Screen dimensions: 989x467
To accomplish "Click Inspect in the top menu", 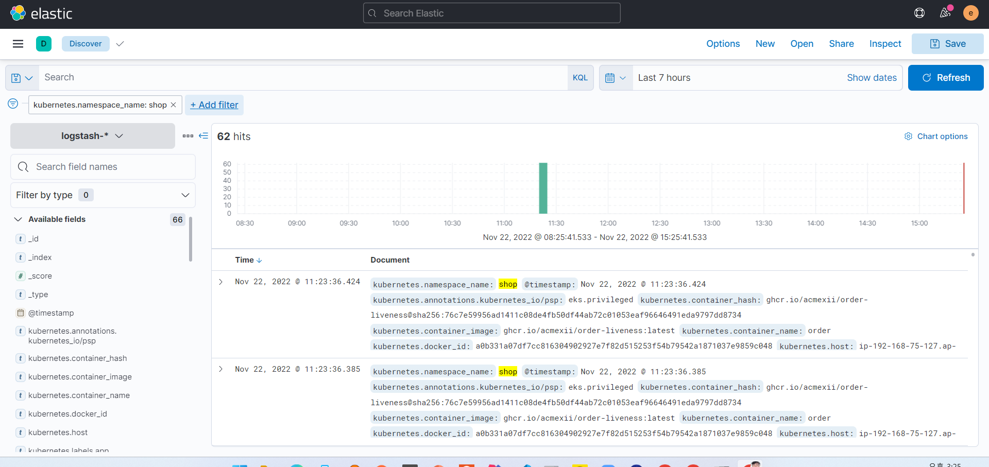I will click(885, 44).
